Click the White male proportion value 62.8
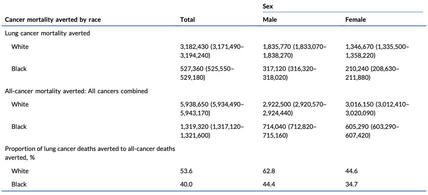This screenshot has height=195, width=428. [268, 171]
